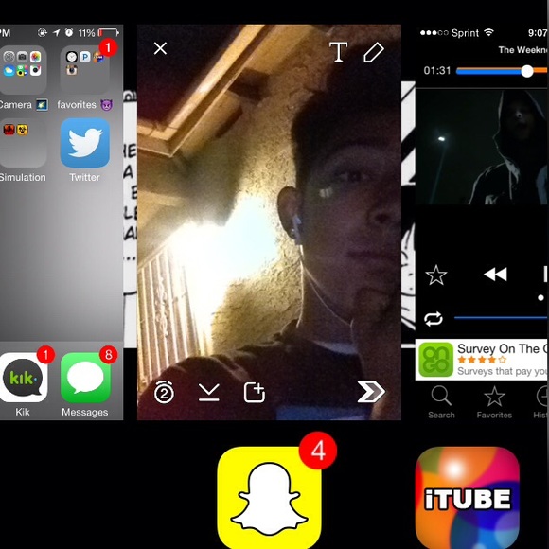Toggle the favorite star on the player
The image size is (549, 549).
coord(436,274)
